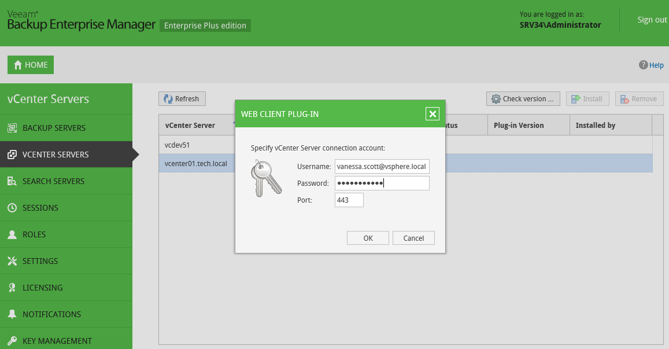The width and height of the screenshot is (669, 349).
Task: Click the Enterprise Plus edition badge
Action: (x=205, y=25)
